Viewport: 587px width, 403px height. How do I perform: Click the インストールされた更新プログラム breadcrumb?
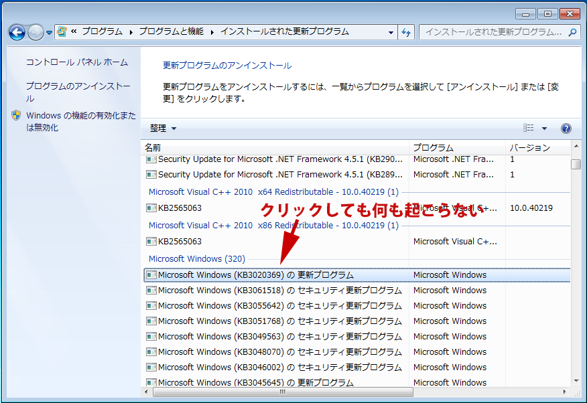[285, 31]
